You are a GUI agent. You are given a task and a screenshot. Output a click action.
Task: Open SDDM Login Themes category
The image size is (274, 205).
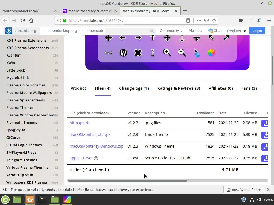click(24, 145)
